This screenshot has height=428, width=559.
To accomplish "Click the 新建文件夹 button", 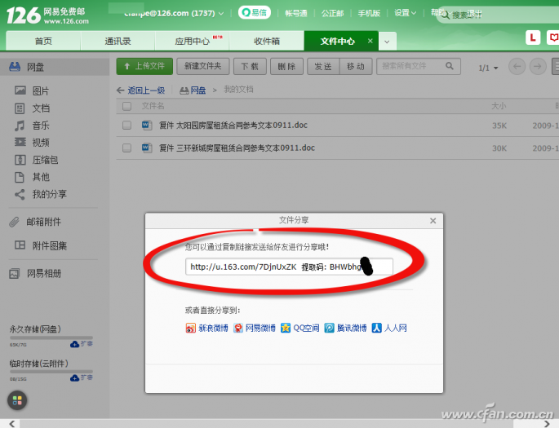I will [x=203, y=66].
